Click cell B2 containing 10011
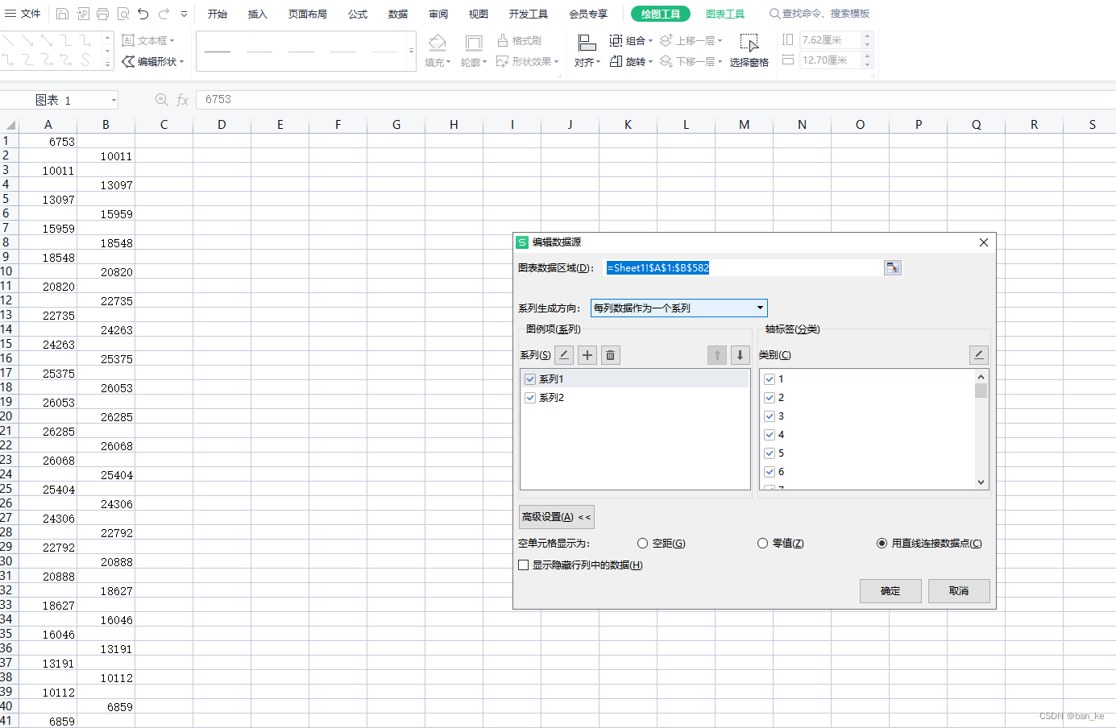Viewport: 1116px width, 728px height. click(106, 156)
